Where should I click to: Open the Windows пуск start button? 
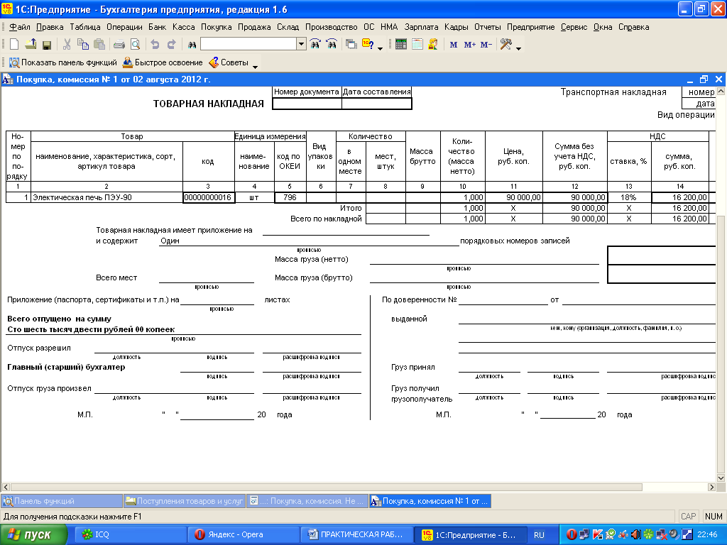click(33, 535)
